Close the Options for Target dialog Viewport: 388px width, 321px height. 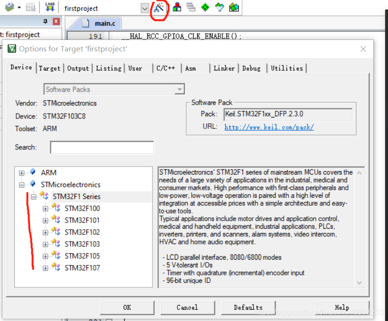pos(363,49)
